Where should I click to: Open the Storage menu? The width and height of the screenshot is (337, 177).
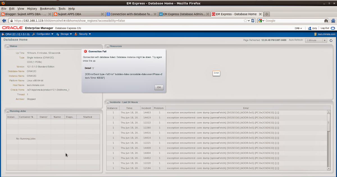click(64, 34)
